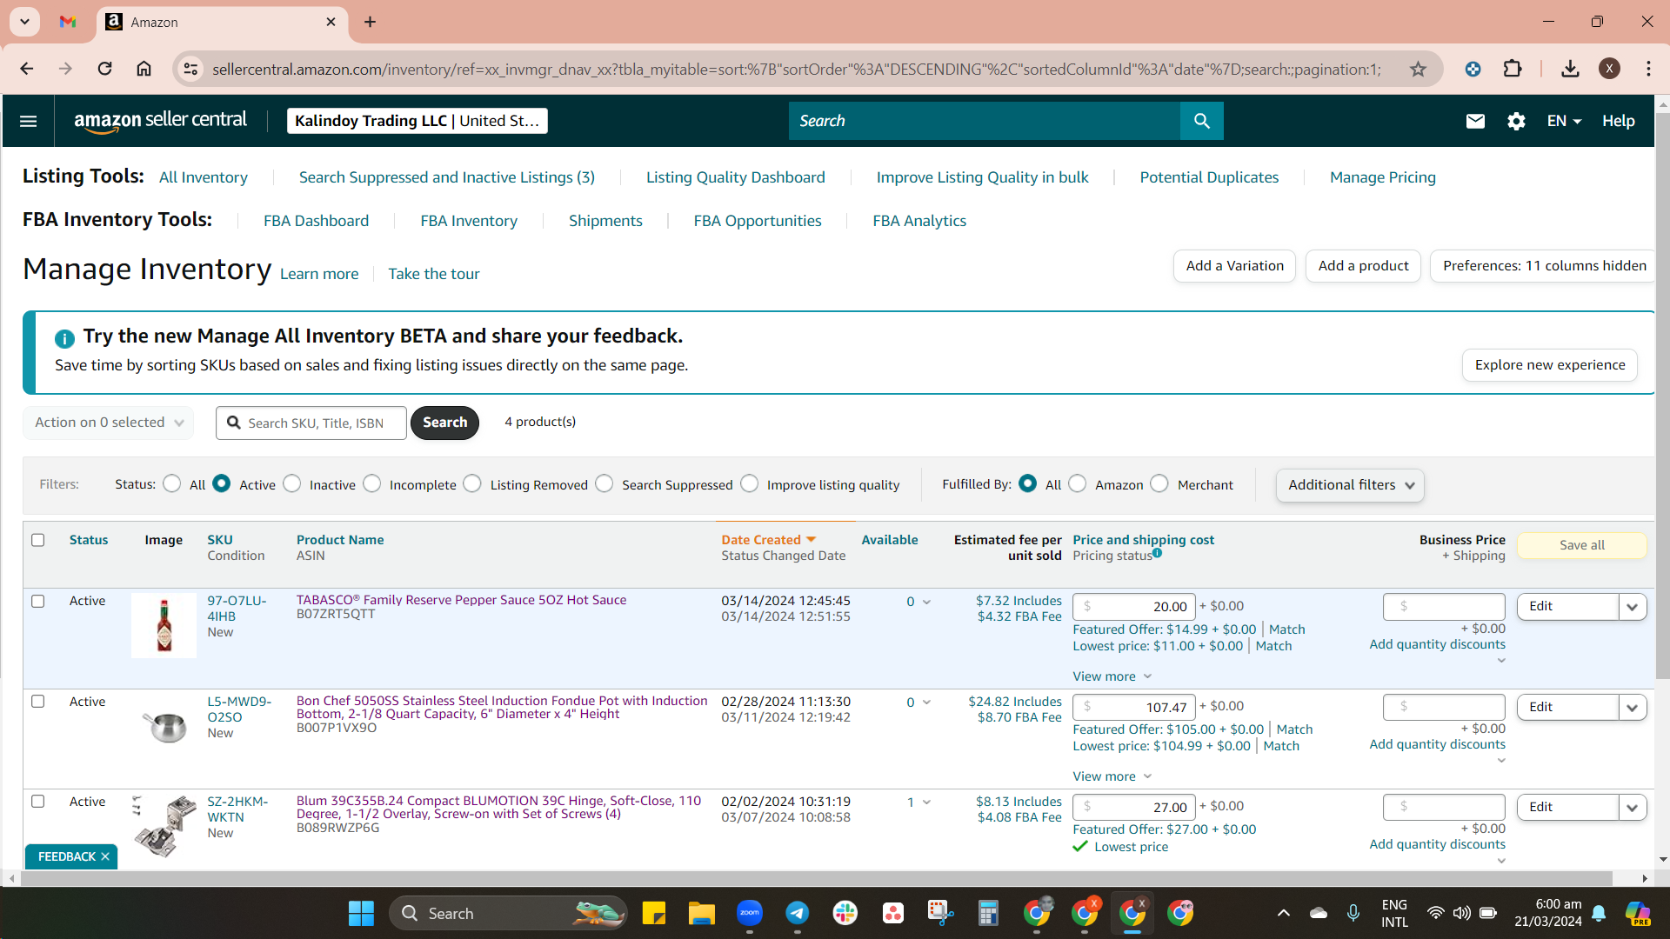Screen dimensions: 1670x939
Task: Go to the browser home page
Action: [x=144, y=69]
